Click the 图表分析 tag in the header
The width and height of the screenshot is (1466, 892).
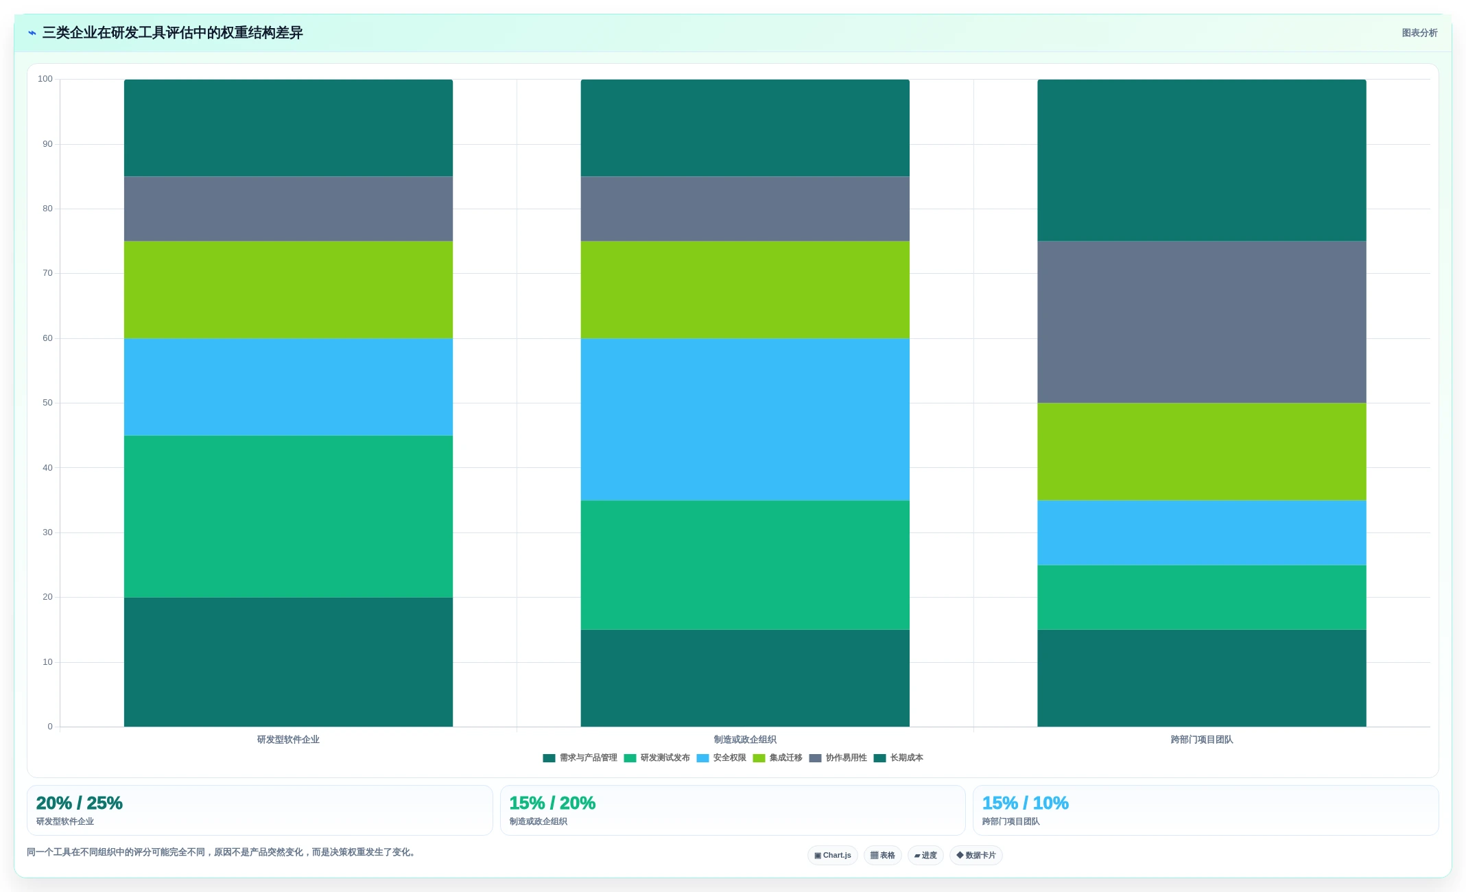tap(1419, 33)
